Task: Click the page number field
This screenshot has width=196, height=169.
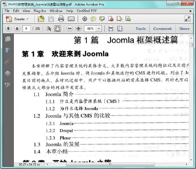Action: tap(26, 28)
